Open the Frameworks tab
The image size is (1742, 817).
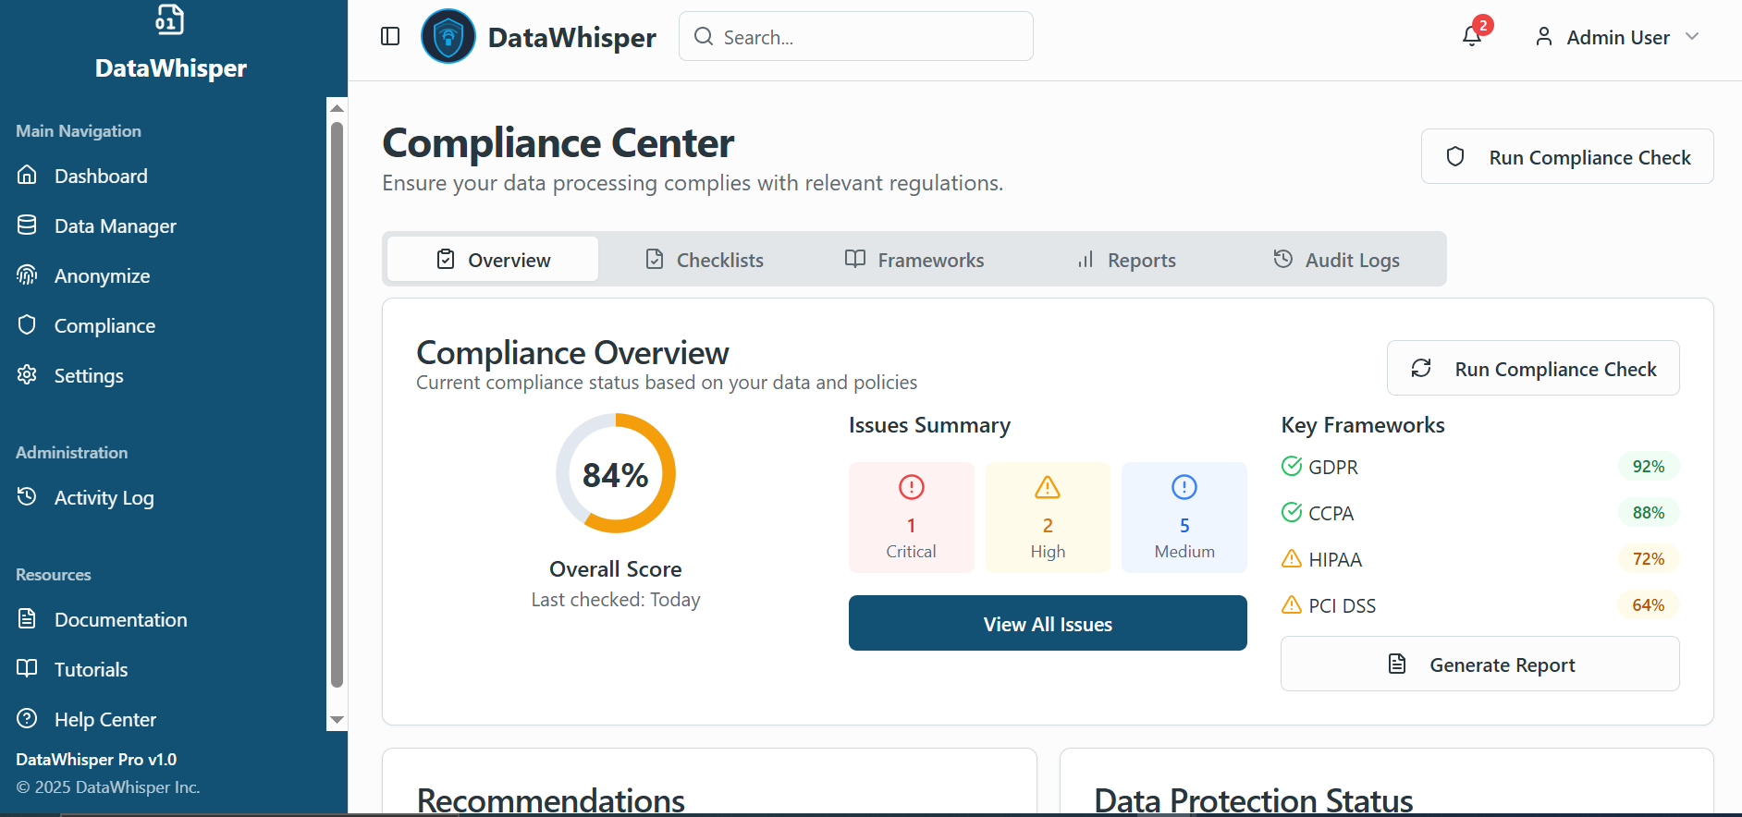[914, 260]
